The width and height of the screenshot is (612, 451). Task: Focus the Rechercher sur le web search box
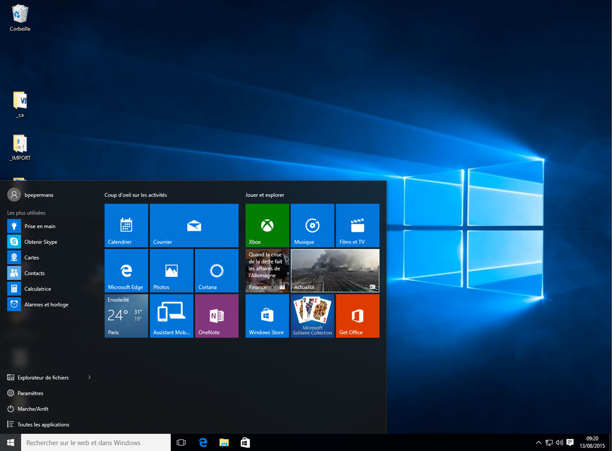pos(96,443)
